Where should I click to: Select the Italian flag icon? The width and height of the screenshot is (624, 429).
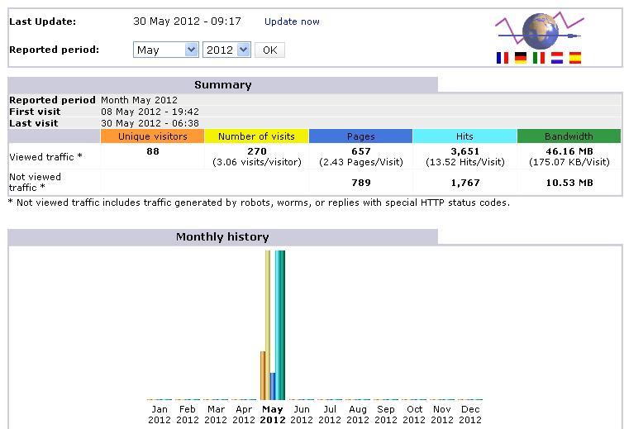click(x=539, y=58)
